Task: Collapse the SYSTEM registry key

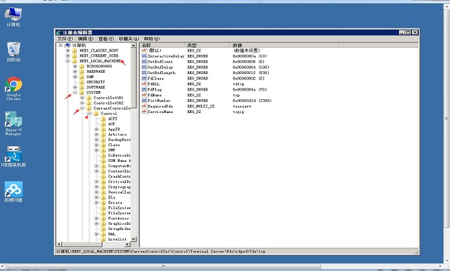Action: coord(74,93)
